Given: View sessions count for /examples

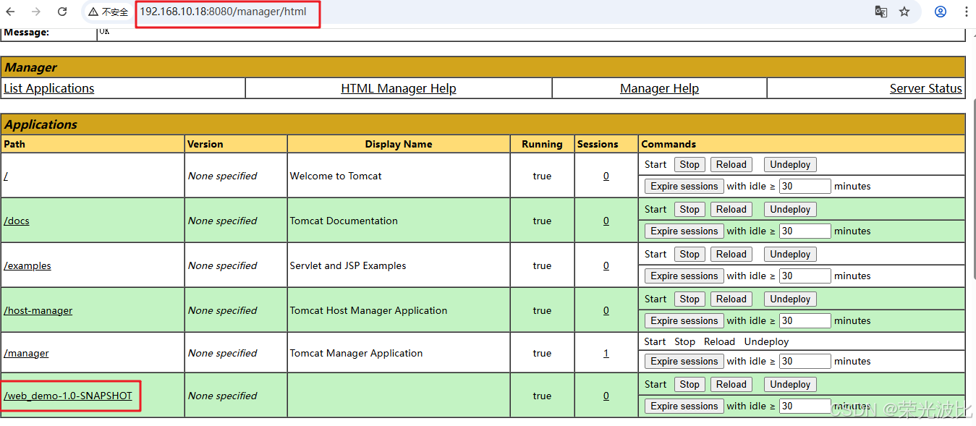Looking at the screenshot, I should click(x=606, y=265).
